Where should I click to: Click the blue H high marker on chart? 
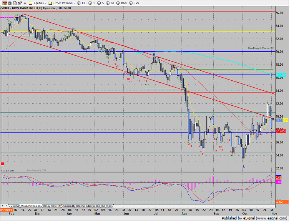(x=154, y=55)
